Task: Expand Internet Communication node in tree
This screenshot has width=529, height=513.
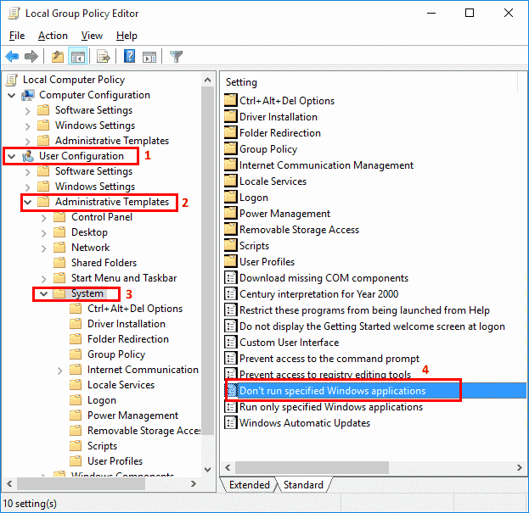Action: [60, 370]
